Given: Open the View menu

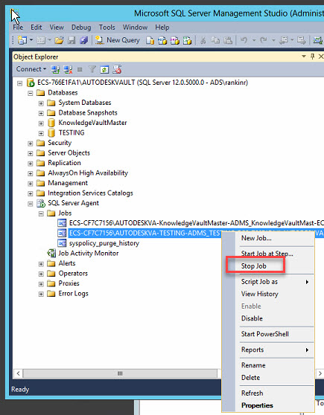Looking at the screenshot, I should [x=57, y=28].
